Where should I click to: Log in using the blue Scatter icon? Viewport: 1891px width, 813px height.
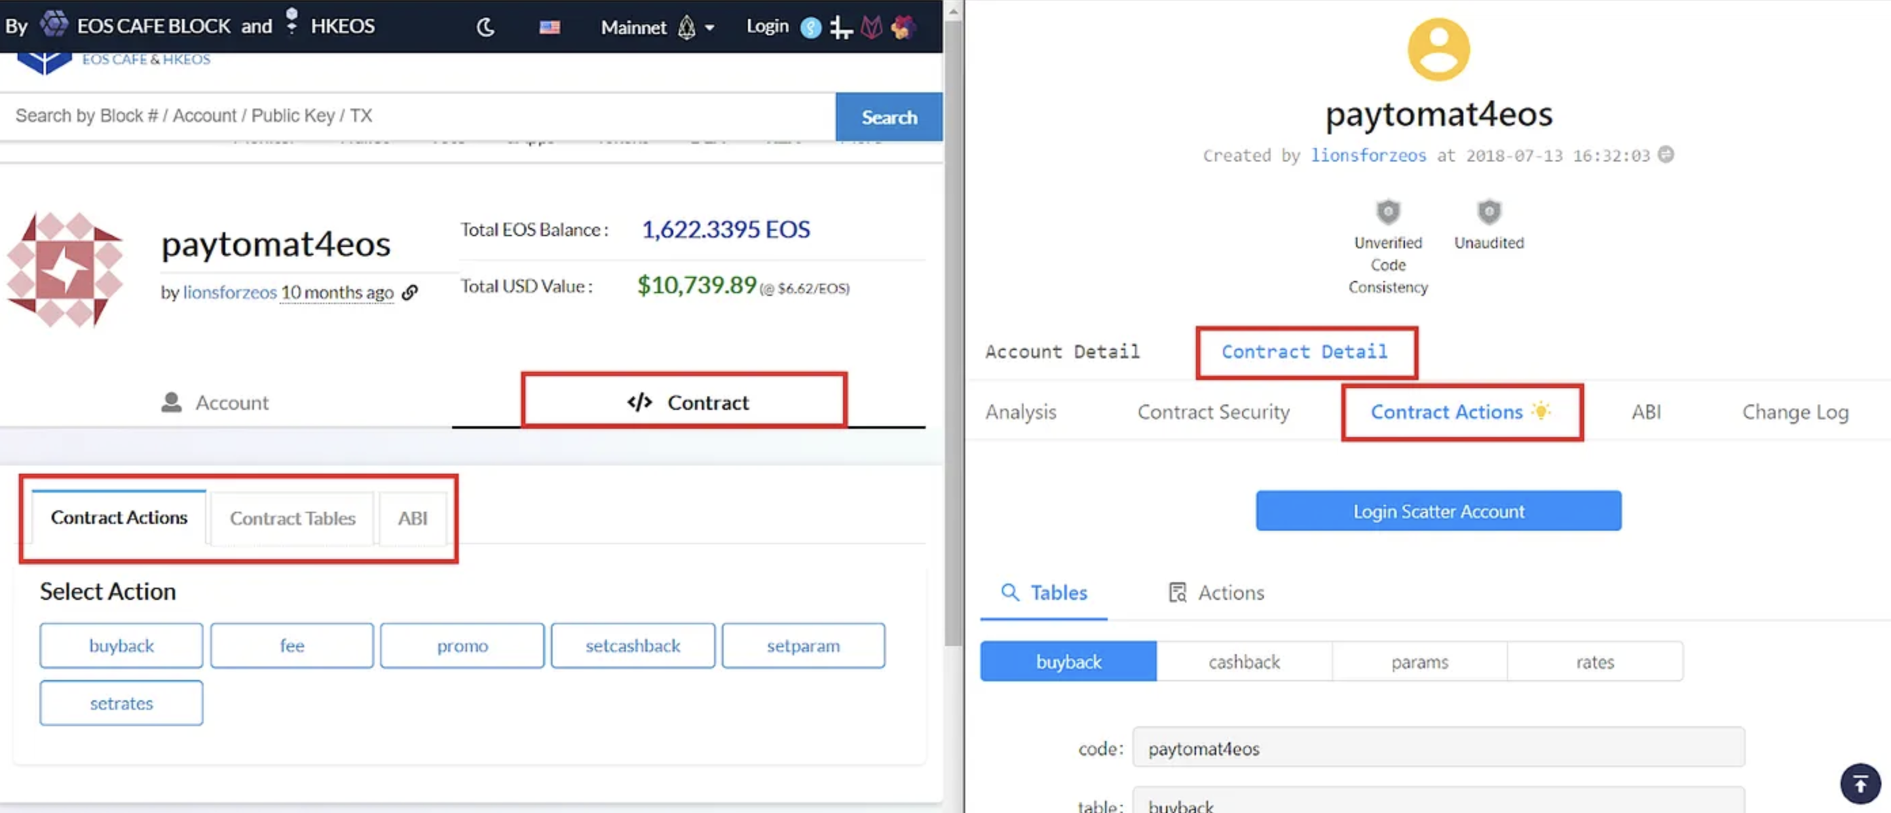click(x=810, y=28)
